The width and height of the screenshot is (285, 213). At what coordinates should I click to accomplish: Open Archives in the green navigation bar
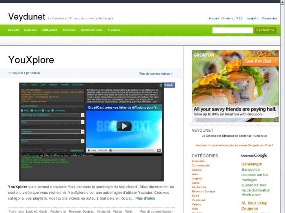point(69,30)
